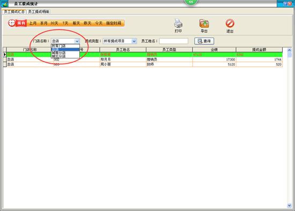Toggle the 门店名称 dropdown arrow
The height and width of the screenshot is (211, 295).
[77, 41]
